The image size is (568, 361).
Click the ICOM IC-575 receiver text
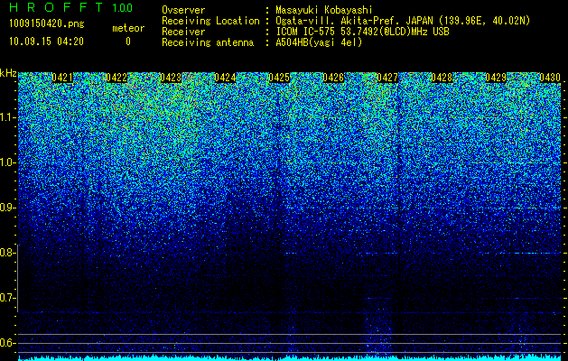(x=363, y=32)
